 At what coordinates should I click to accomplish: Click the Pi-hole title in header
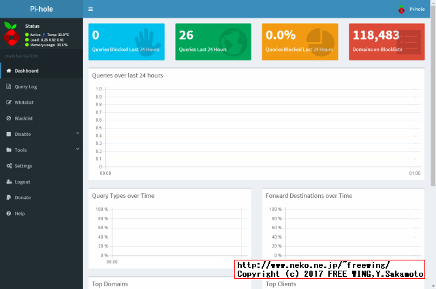tap(41, 9)
